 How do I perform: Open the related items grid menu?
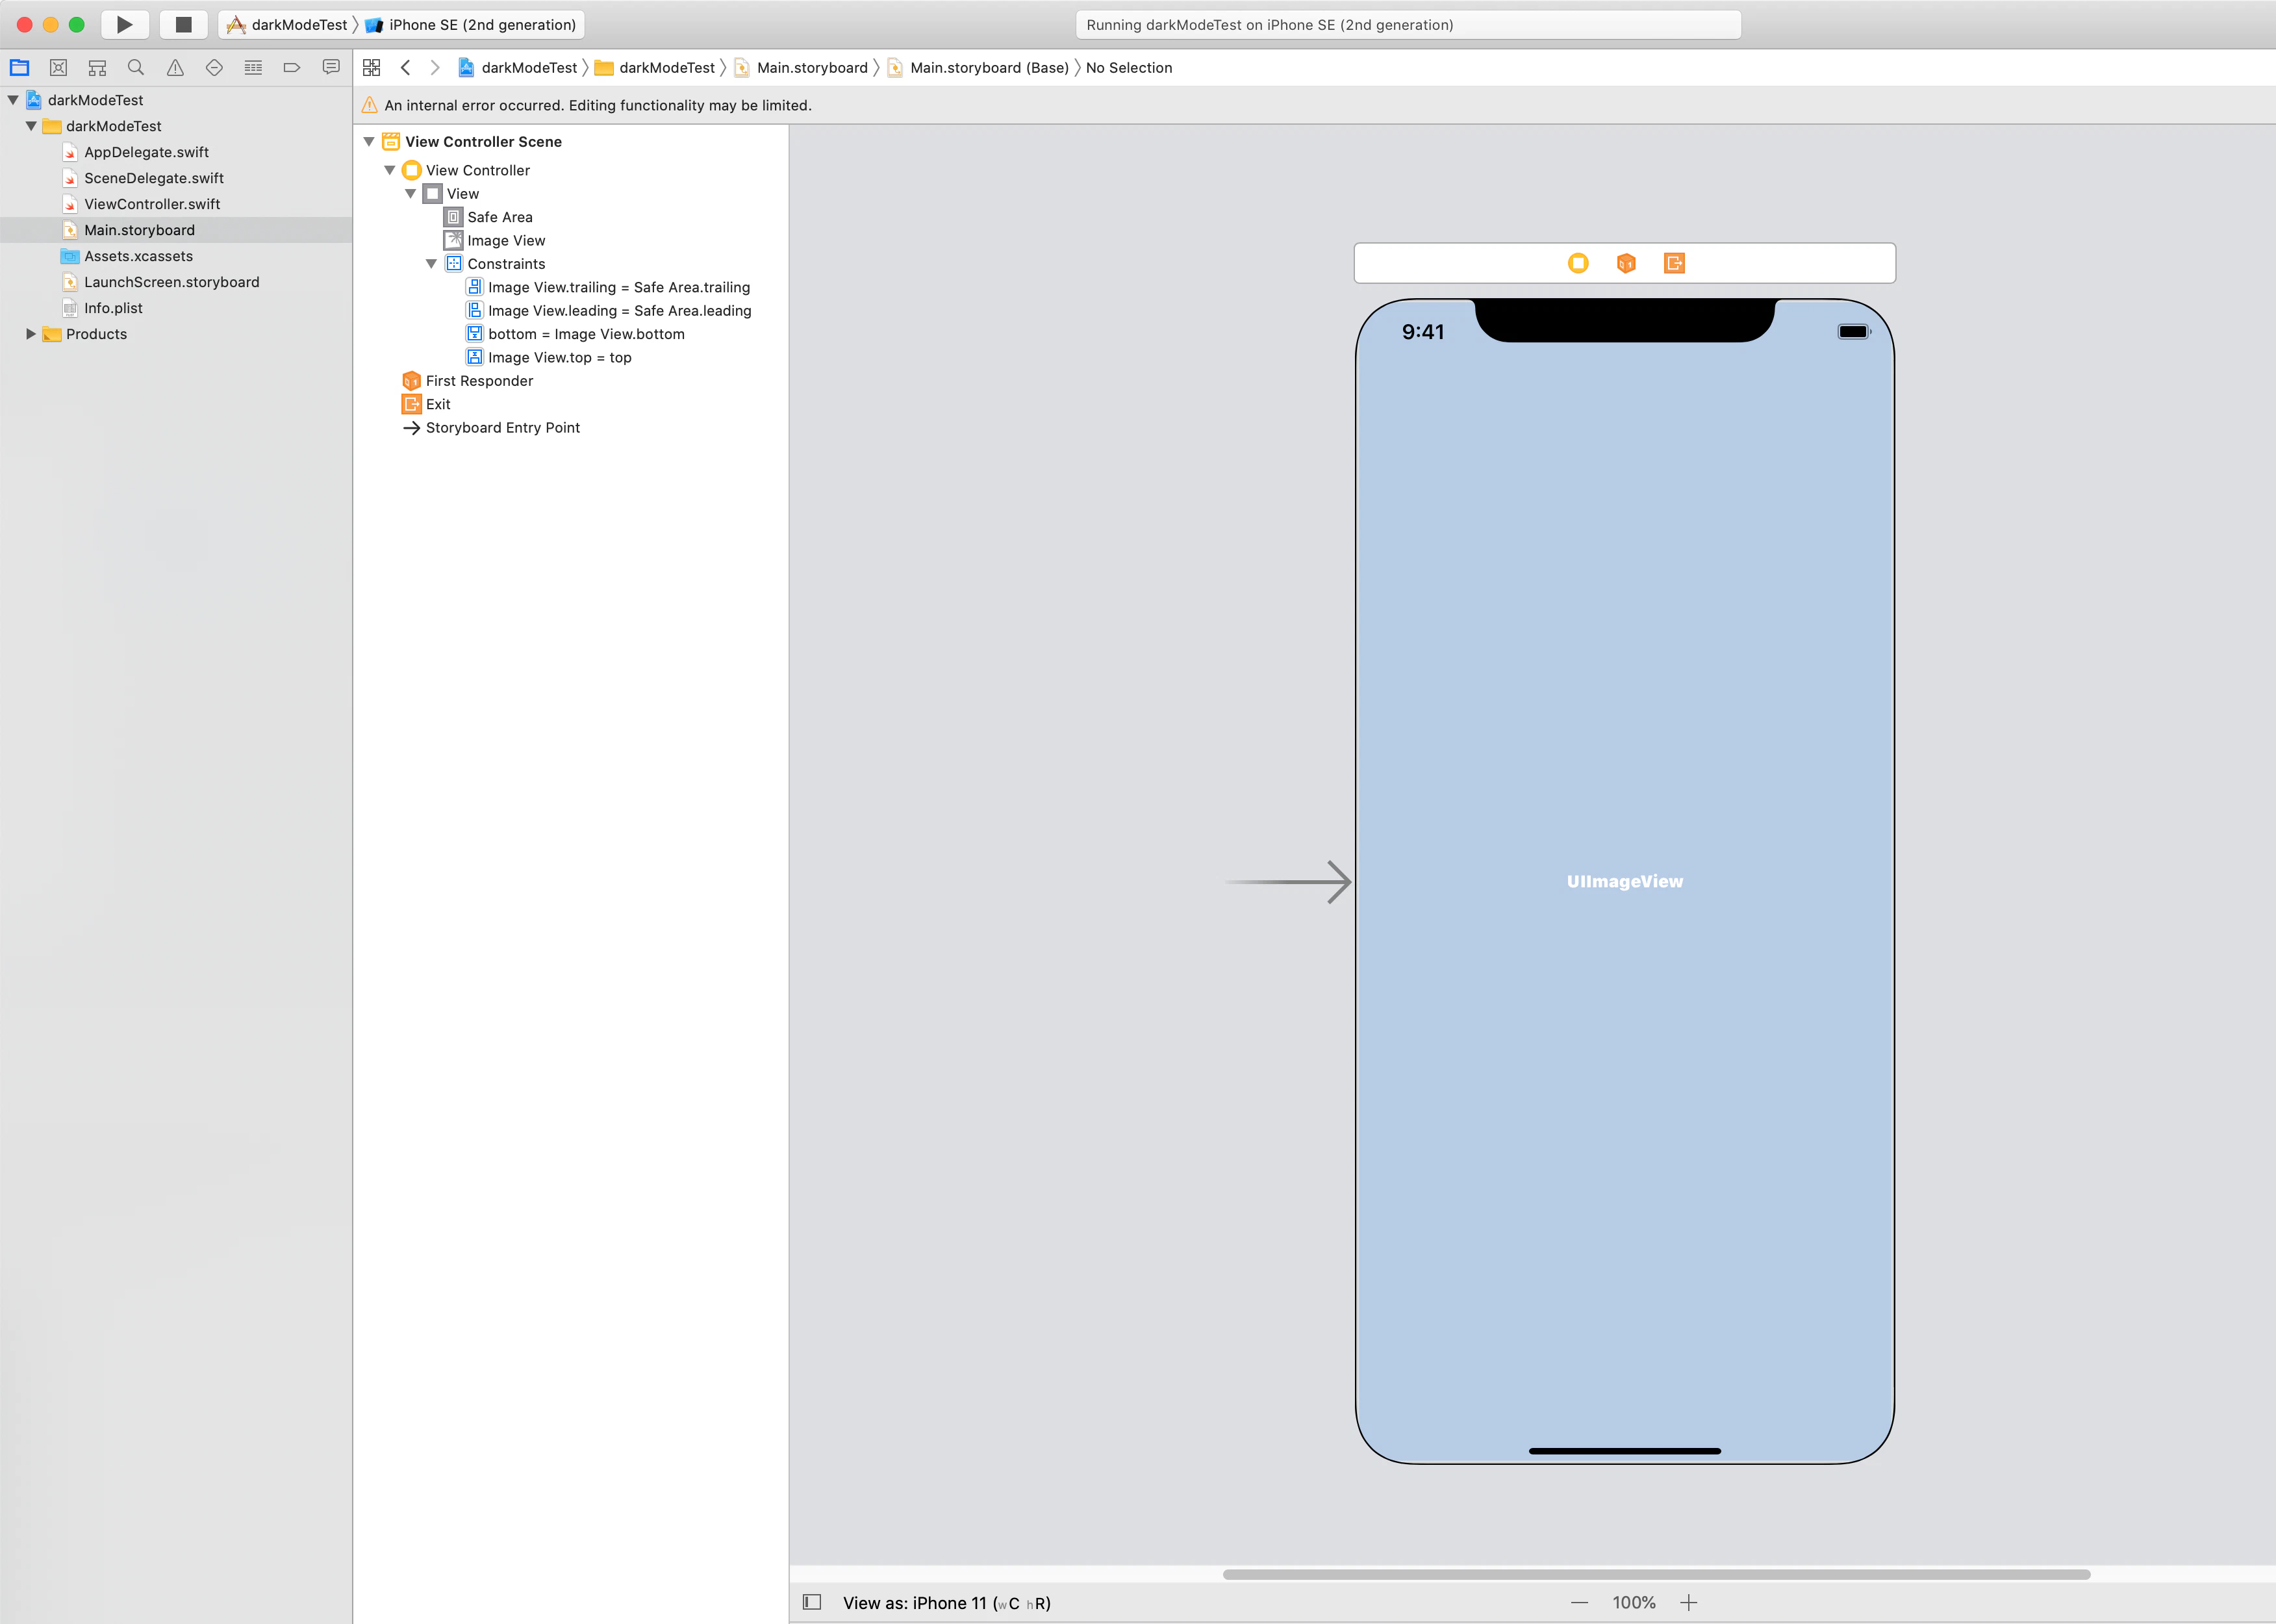tap(372, 68)
